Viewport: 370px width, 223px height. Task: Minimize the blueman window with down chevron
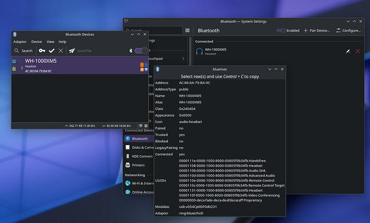click(270, 69)
